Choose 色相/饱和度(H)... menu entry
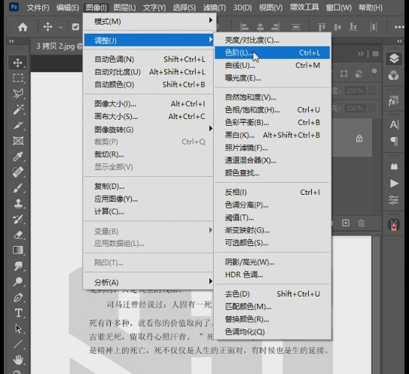 [x=273, y=110]
